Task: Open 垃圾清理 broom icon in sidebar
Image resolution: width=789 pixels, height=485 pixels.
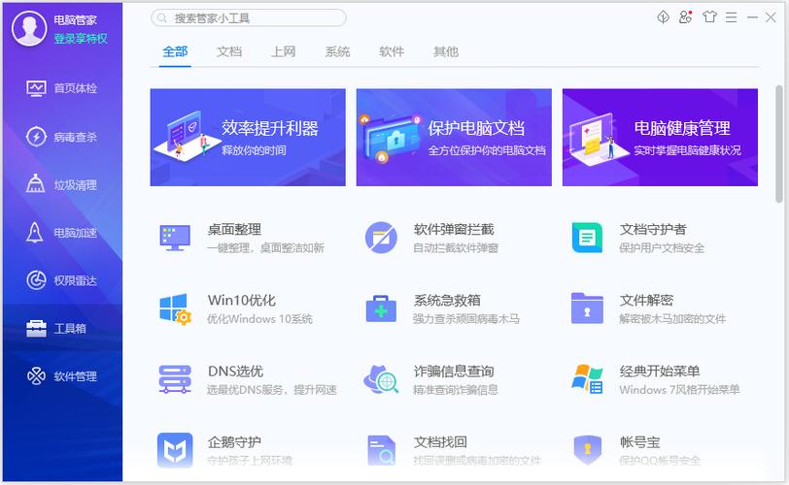Action: 35,183
